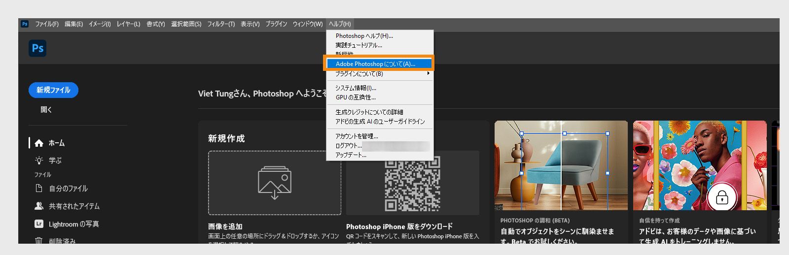
Task: Click the lightbulb icon beside 学ぶ
Action: (x=39, y=160)
